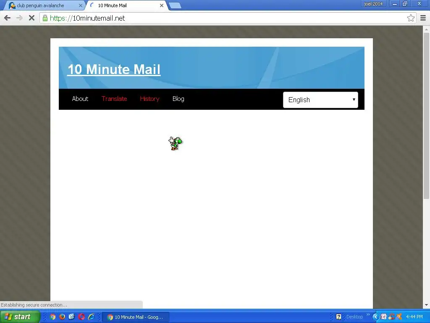Click the taskbar clock 4:44 PM
This screenshot has height=323, width=430.
tap(414, 317)
